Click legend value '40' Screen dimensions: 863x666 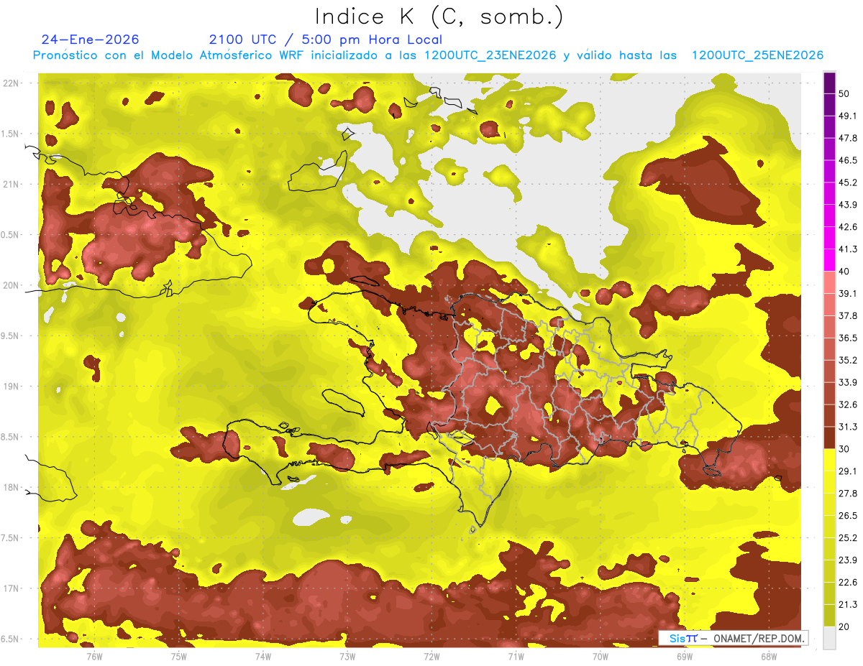click(844, 271)
